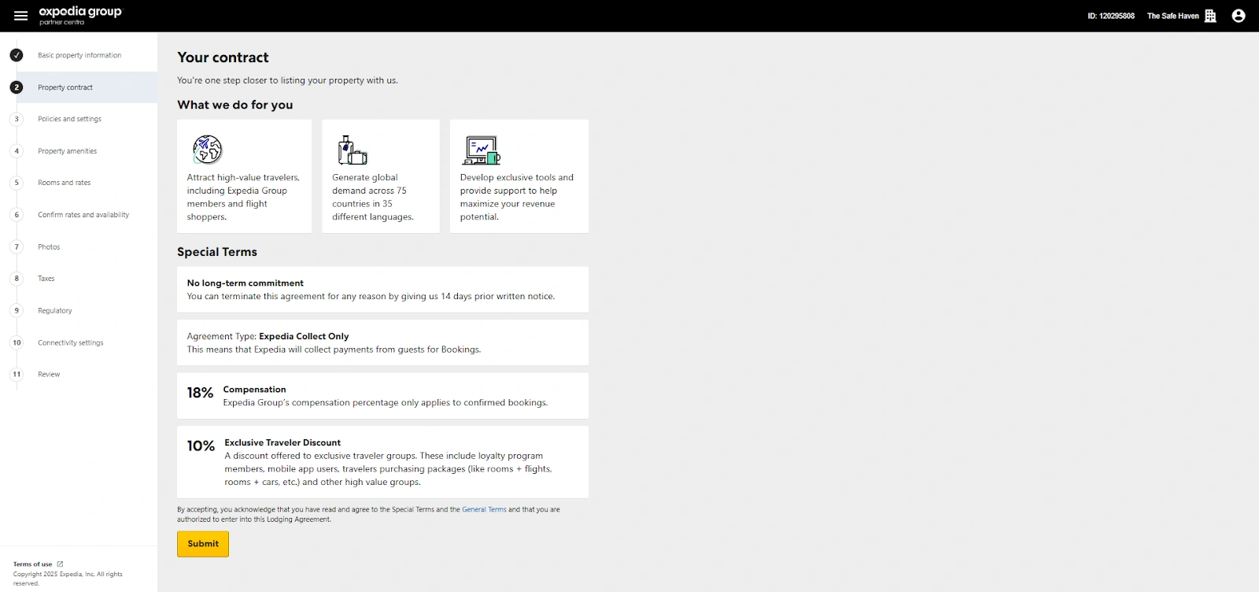Click the 14 days prior written notice sentence

pyautogui.click(x=371, y=296)
